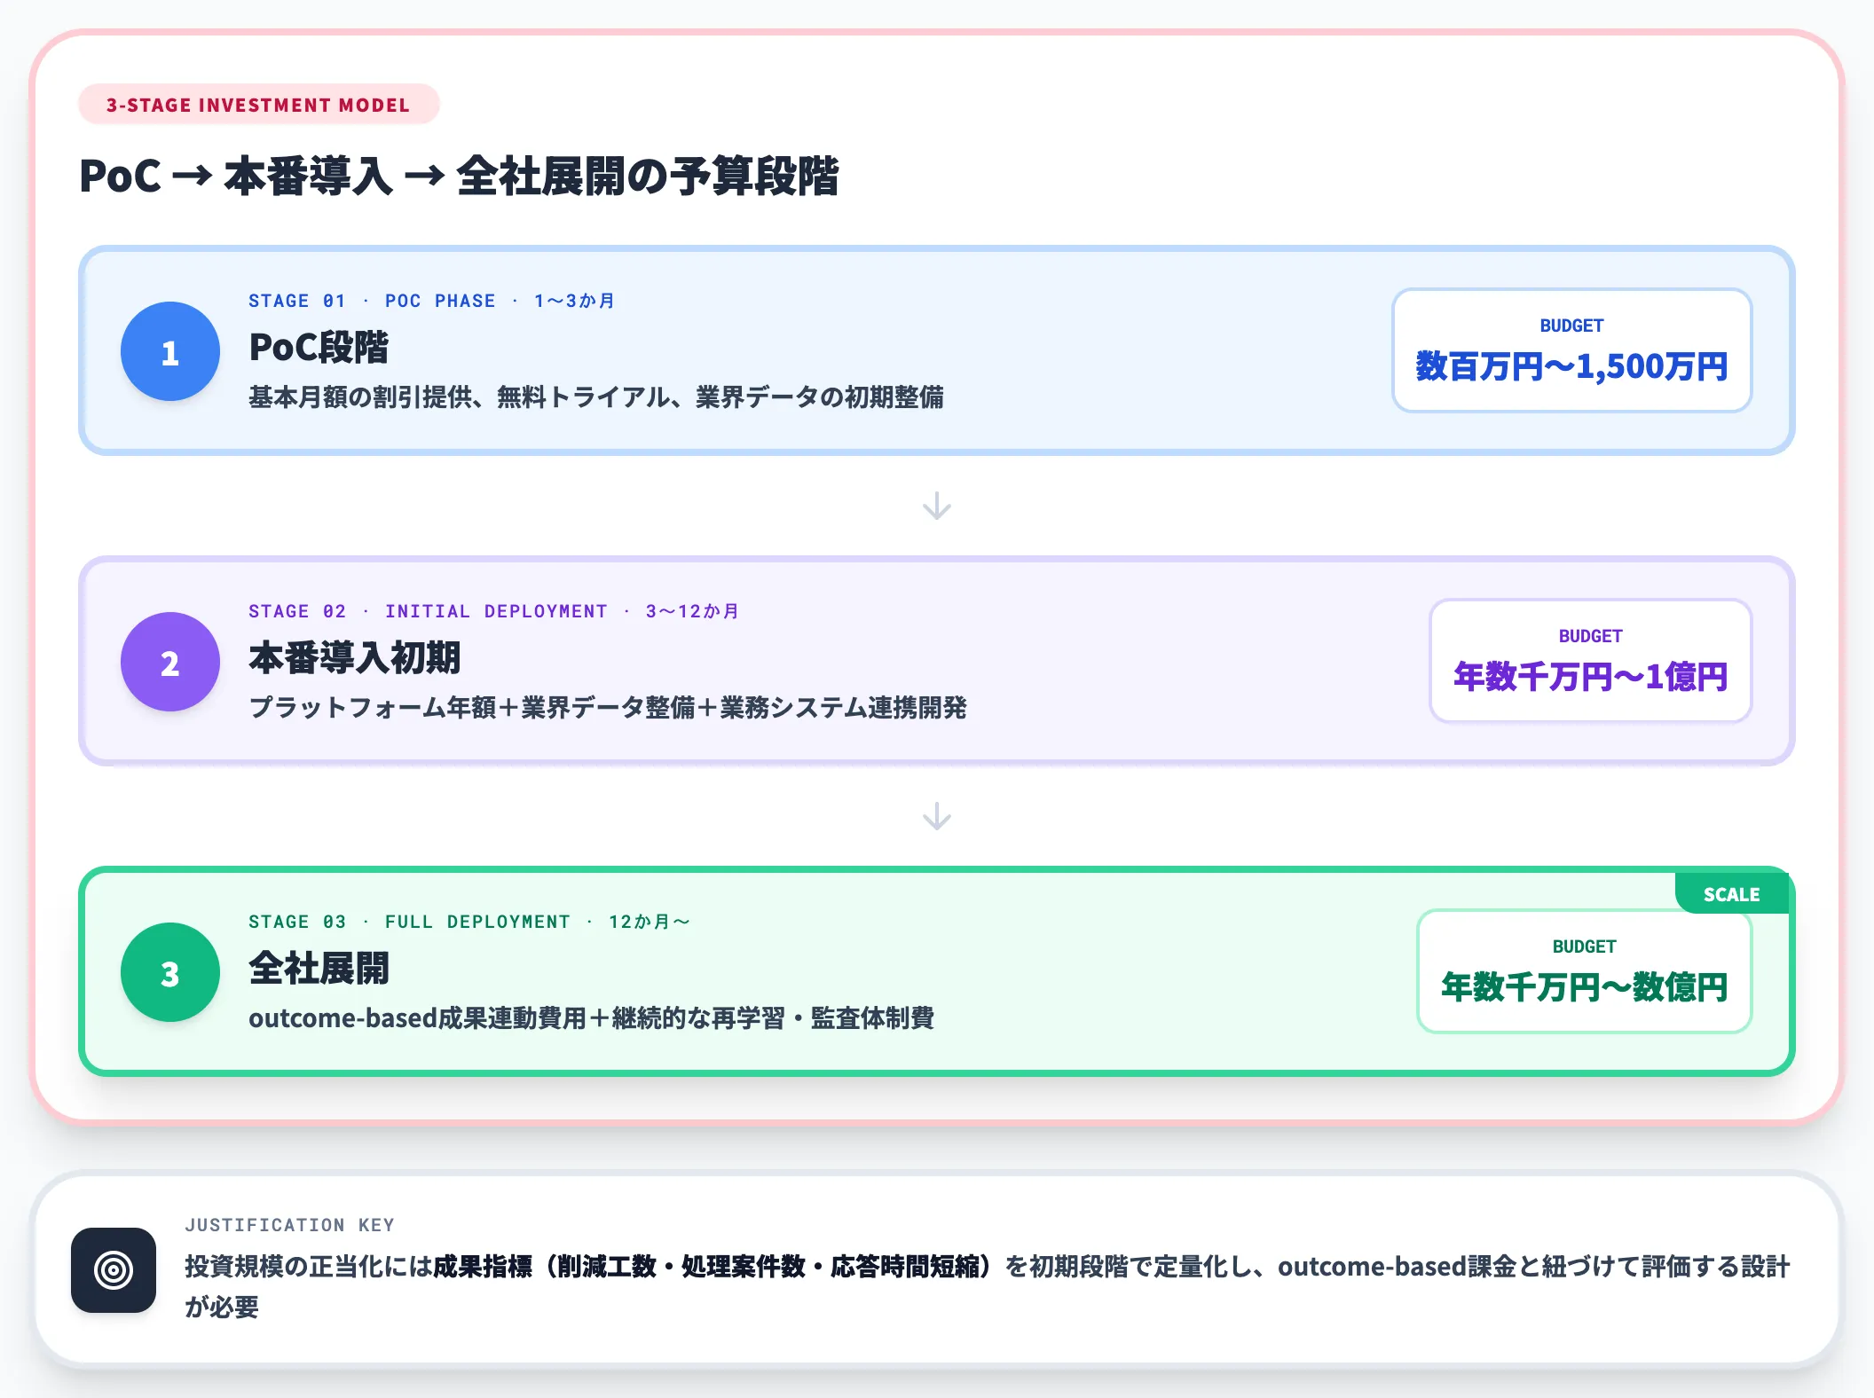The image size is (1874, 1398).
Task: Click BUDGET label in the Stage 01 box
Action: (1571, 326)
